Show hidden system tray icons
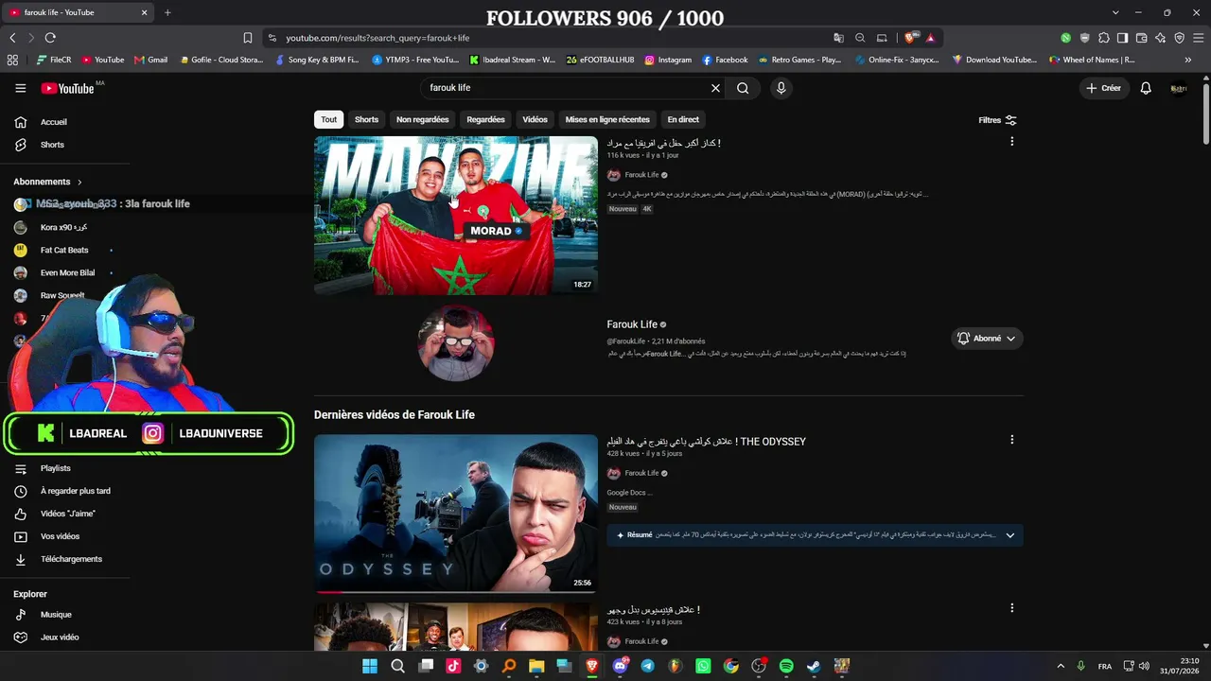The width and height of the screenshot is (1211, 681). [x=1061, y=666]
